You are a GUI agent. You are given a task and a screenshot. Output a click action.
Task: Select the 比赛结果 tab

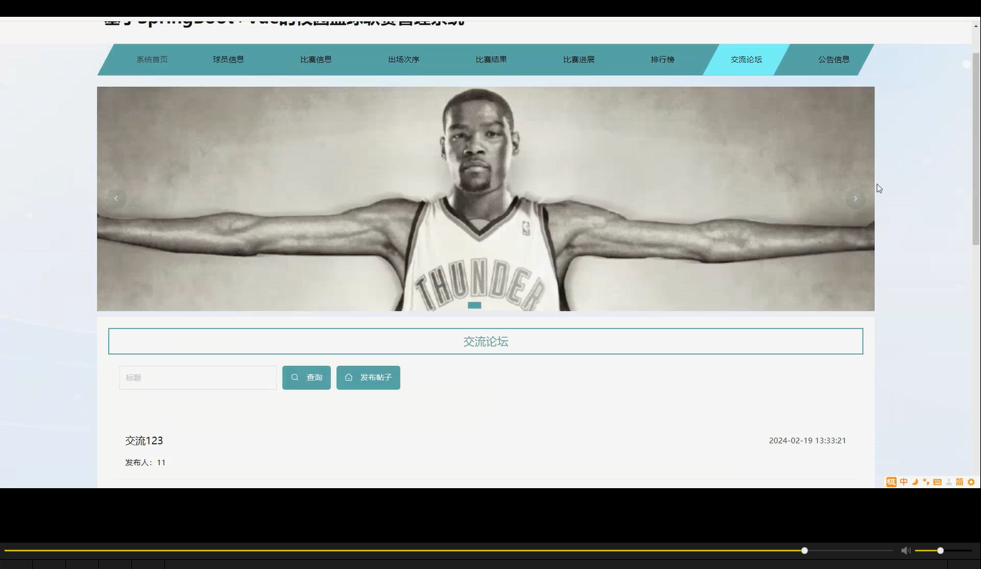click(491, 59)
